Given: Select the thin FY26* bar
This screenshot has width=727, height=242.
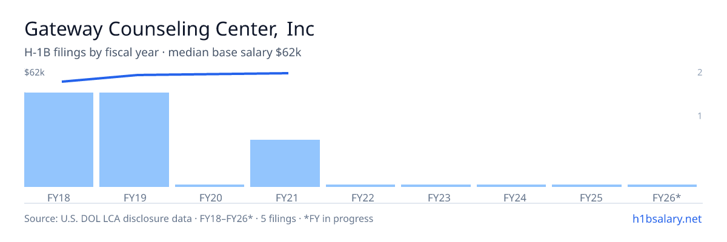Looking at the screenshot, I should coord(662,186).
